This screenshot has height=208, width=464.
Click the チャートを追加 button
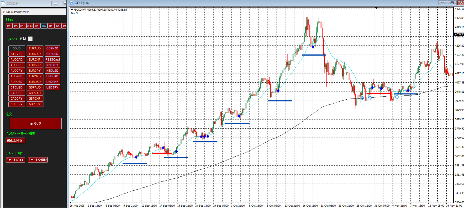[15, 160]
